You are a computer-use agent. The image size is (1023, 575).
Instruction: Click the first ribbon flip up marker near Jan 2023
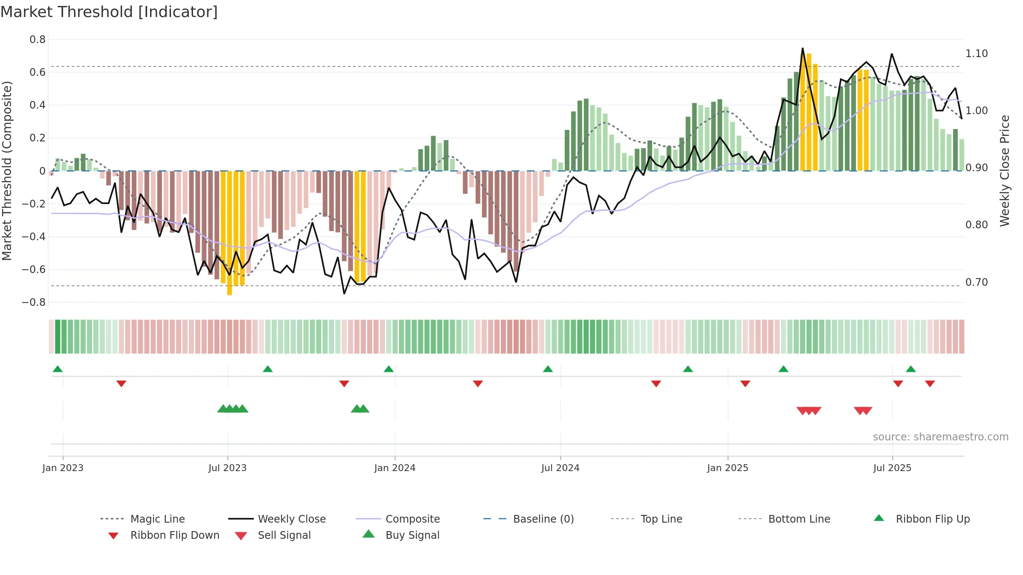pos(58,369)
